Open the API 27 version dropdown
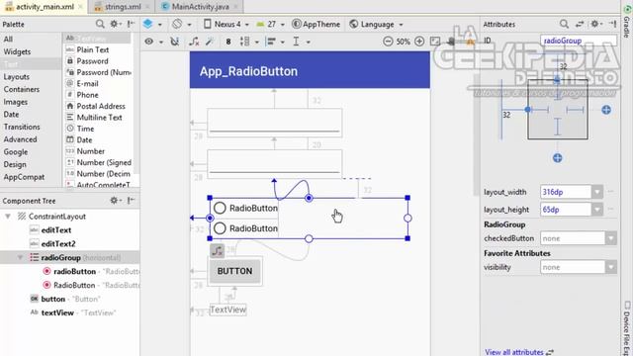The width and height of the screenshot is (633, 356). click(x=270, y=24)
